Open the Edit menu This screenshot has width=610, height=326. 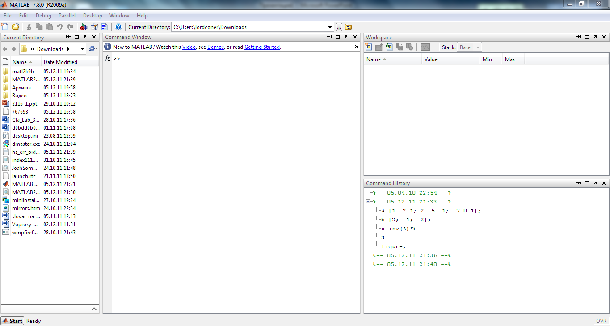click(24, 16)
